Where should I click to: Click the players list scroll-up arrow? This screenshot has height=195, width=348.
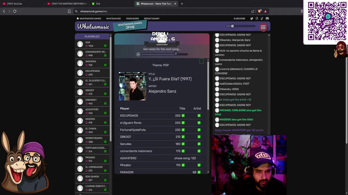[x=110, y=35]
